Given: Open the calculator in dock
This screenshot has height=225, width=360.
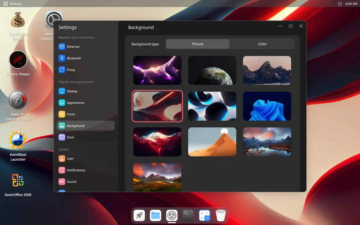Looking at the screenshot, I should point(204,216).
